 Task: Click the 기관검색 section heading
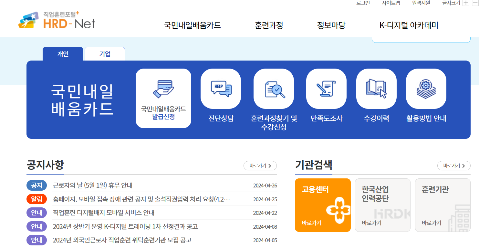314,165
